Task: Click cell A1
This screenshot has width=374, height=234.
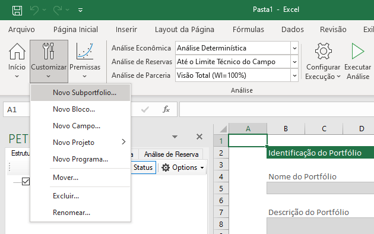Action: coord(248,141)
